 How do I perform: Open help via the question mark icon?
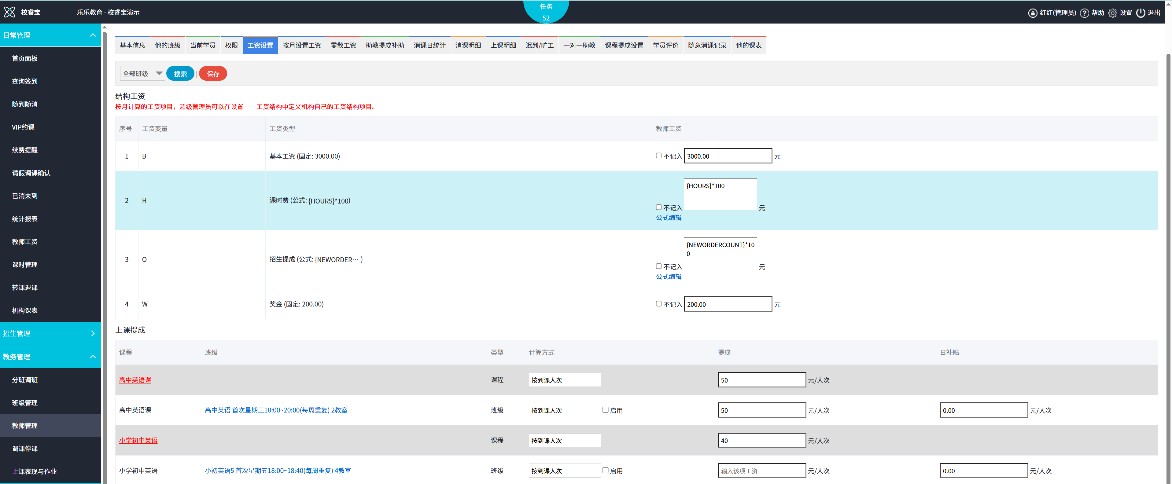(x=1084, y=13)
